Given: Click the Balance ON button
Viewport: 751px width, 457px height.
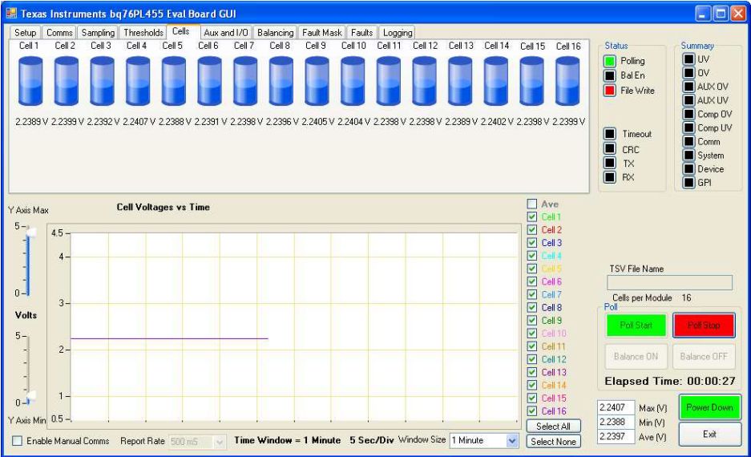Looking at the screenshot, I should coord(636,357).
